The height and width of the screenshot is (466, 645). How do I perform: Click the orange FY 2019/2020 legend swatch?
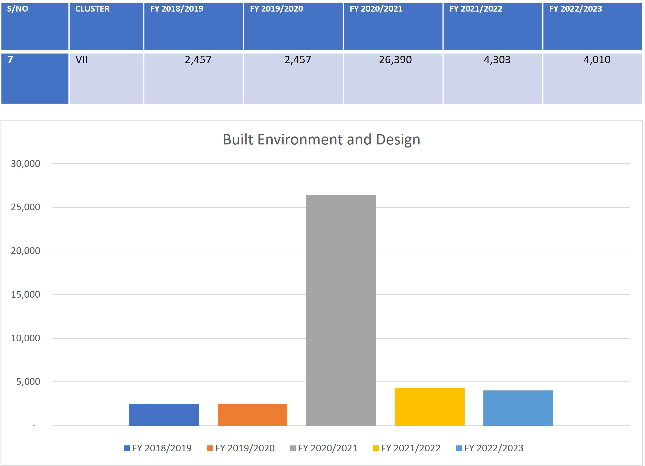(210, 448)
